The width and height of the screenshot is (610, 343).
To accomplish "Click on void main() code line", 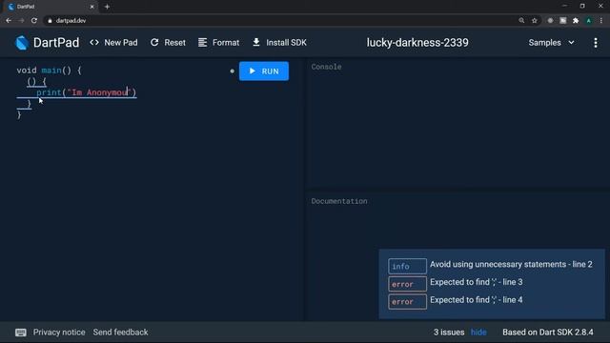I will pos(49,71).
